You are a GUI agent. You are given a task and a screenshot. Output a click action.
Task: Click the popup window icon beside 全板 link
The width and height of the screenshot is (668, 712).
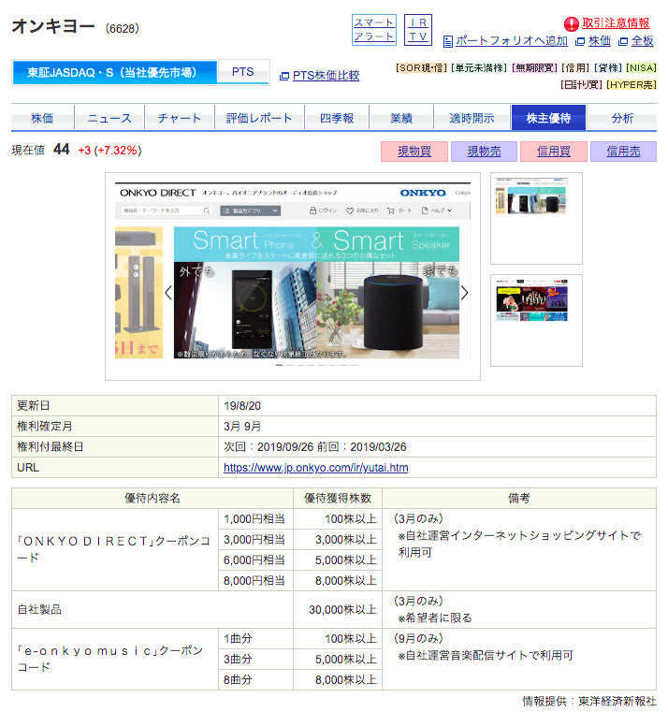pos(623,42)
